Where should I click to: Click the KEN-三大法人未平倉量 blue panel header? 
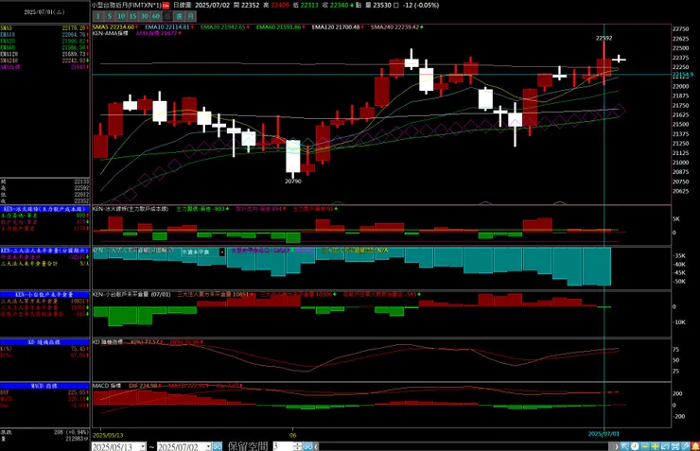point(44,251)
